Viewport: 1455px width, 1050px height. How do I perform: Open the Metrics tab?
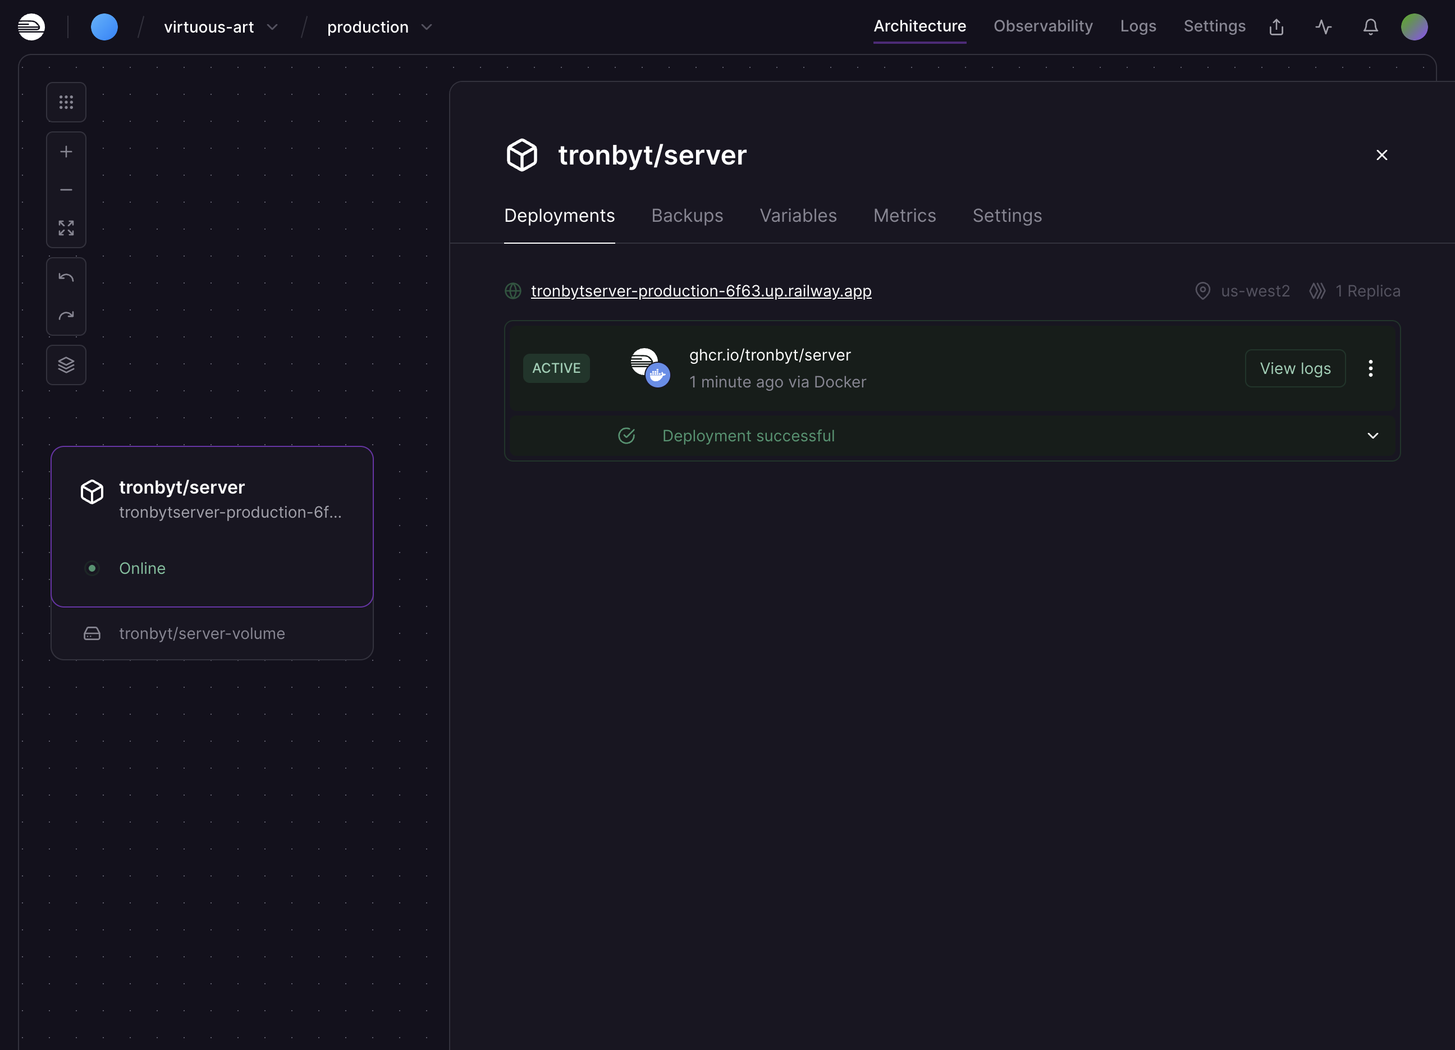click(904, 216)
